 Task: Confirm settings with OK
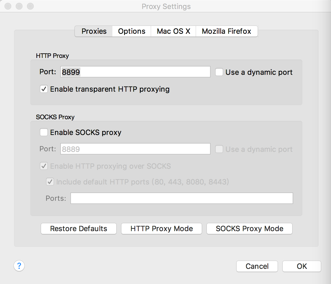point(301,266)
